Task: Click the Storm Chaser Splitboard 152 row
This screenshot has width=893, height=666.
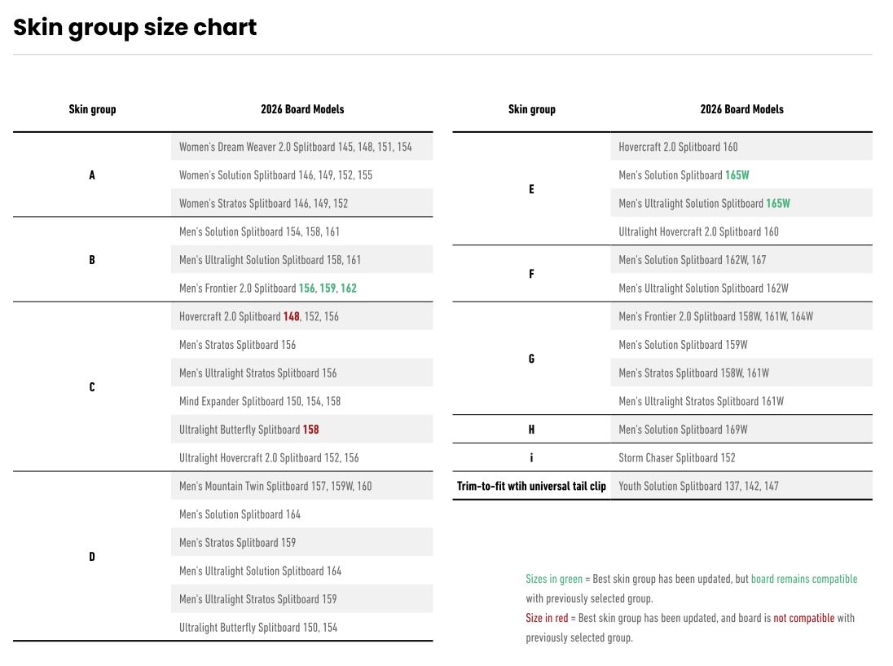Action: click(676, 458)
